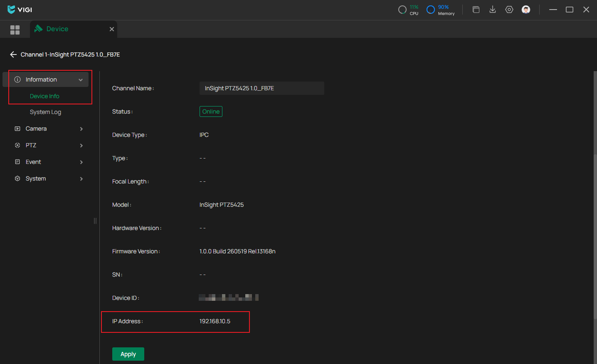Open settings hexagon gear icon
The height and width of the screenshot is (364, 597).
pos(509,10)
